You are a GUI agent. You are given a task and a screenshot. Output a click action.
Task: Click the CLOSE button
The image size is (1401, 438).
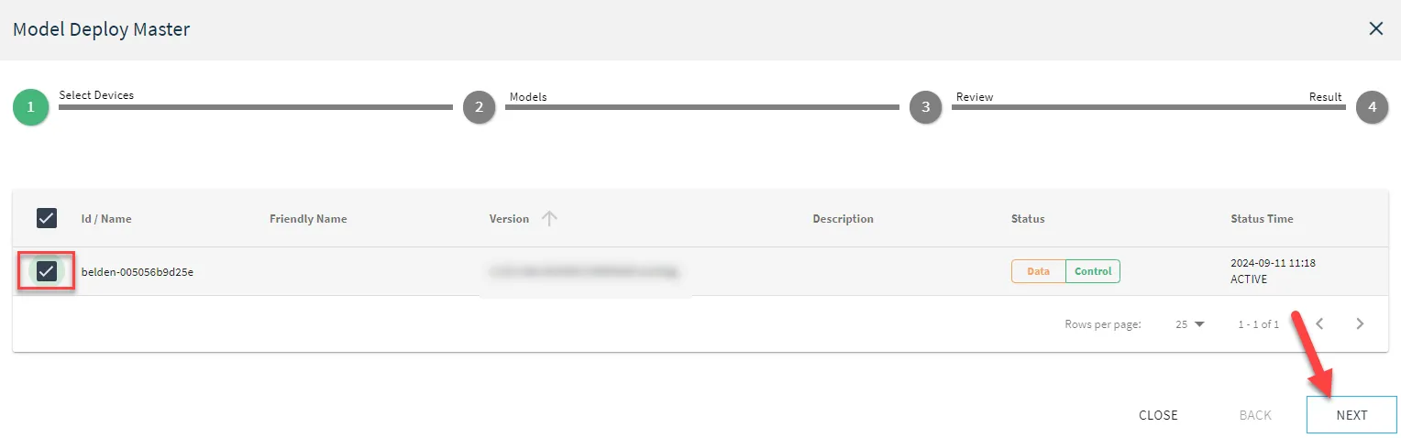[x=1158, y=415]
